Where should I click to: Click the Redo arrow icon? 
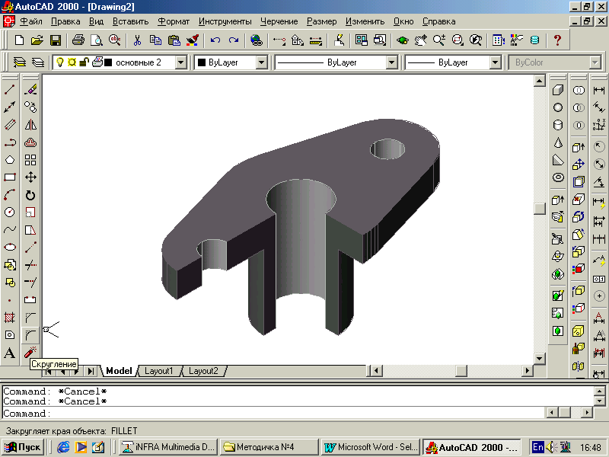[234, 40]
